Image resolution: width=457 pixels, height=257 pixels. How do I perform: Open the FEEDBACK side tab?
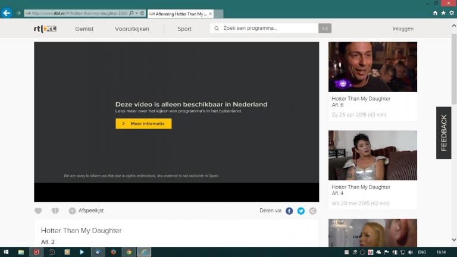444,133
